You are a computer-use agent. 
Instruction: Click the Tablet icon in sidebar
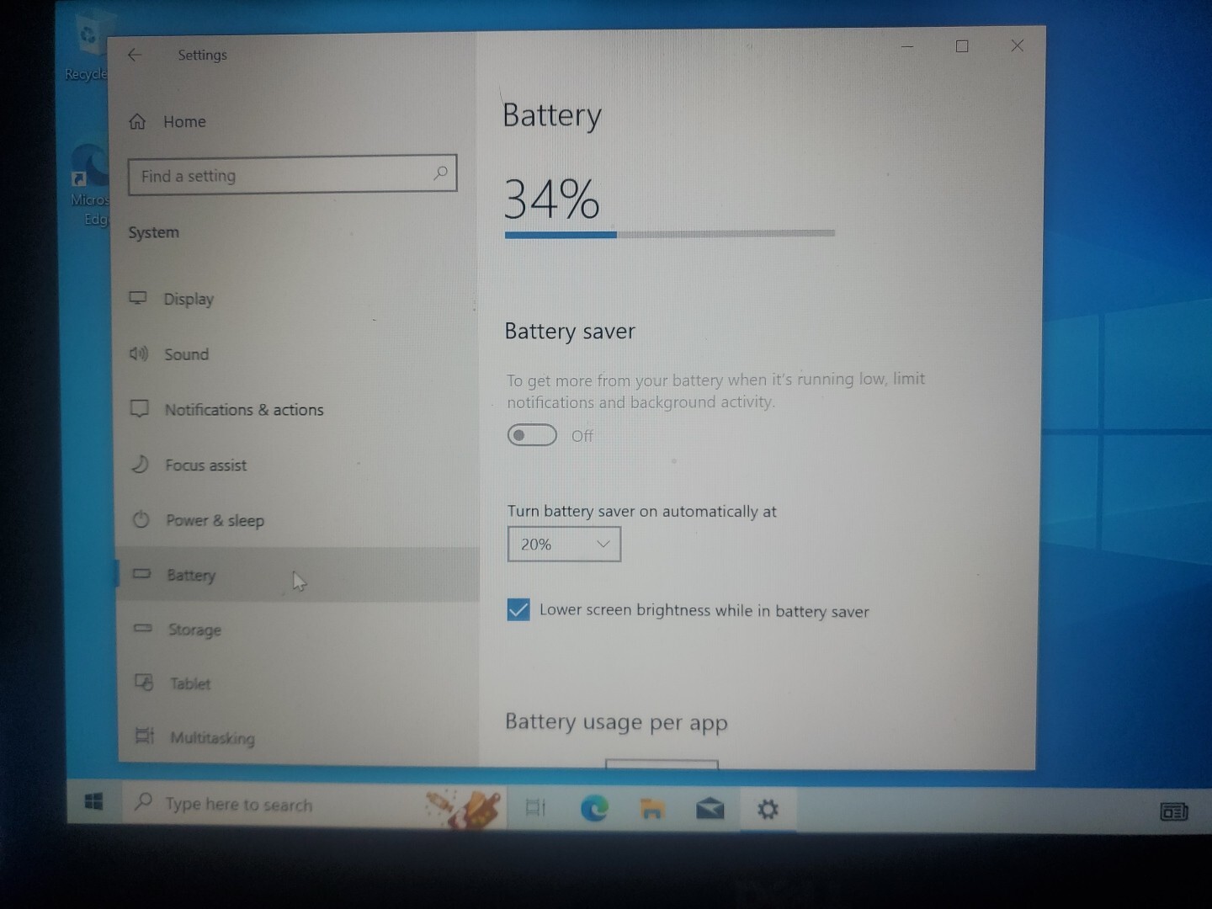[x=144, y=683]
